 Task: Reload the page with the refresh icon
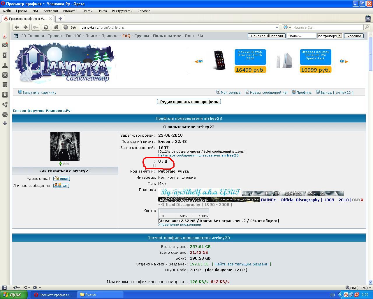tap(46, 27)
